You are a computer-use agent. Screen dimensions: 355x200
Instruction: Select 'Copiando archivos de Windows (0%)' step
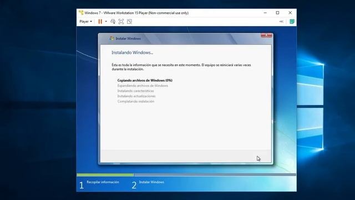[x=145, y=80]
